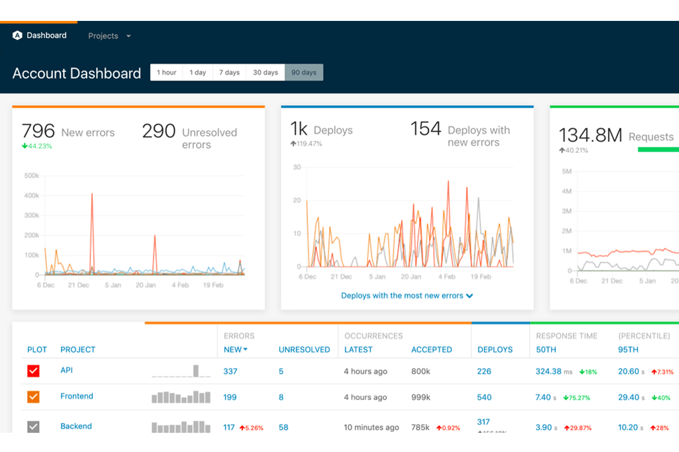This screenshot has width=679, height=452.
Task: Select the 1 hour time range
Action: 166,72
